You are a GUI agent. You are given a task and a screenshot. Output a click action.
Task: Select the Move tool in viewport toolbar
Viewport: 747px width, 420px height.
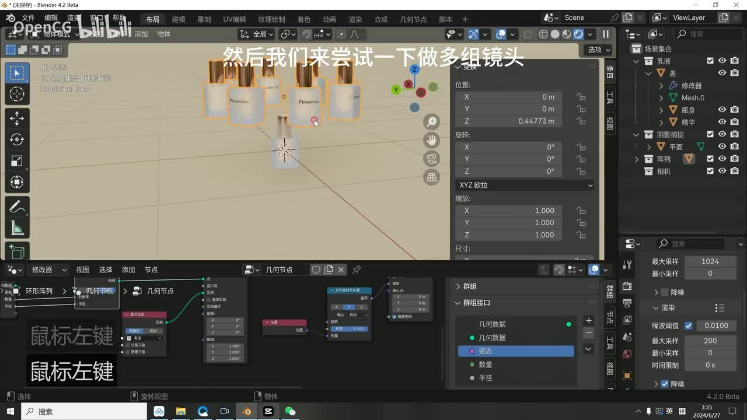17,117
